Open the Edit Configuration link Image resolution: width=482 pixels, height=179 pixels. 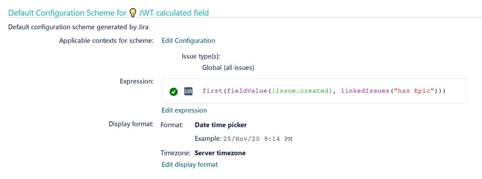pos(188,41)
